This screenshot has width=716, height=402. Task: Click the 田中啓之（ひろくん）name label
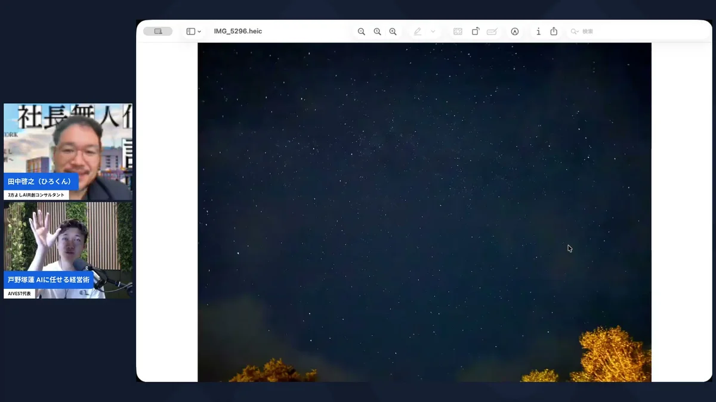[x=41, y=182]
